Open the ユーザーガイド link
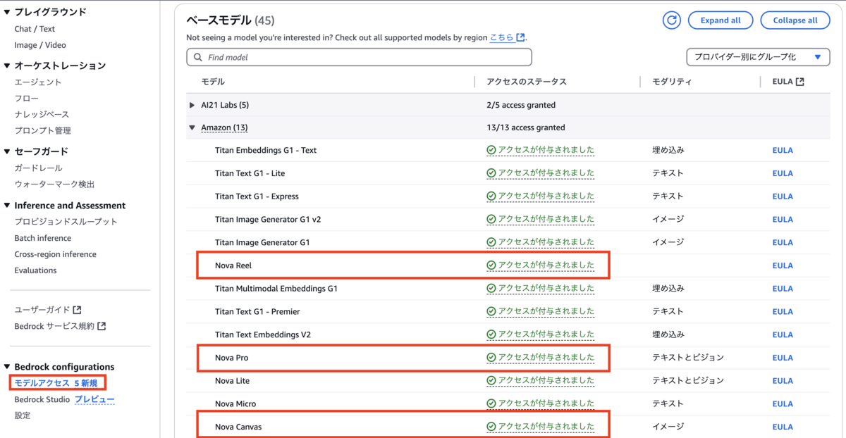Viewport: 846px width, 438px height. (x=42, y=310)
